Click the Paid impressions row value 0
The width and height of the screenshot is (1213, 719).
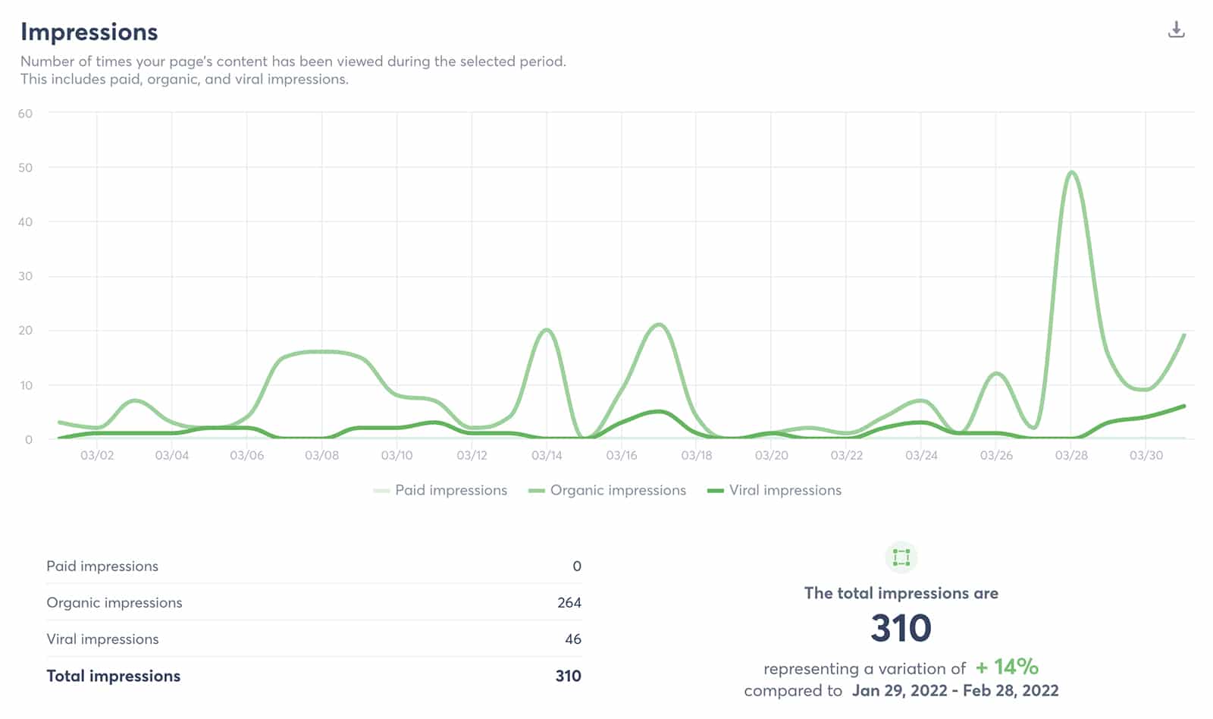[576, 566]
